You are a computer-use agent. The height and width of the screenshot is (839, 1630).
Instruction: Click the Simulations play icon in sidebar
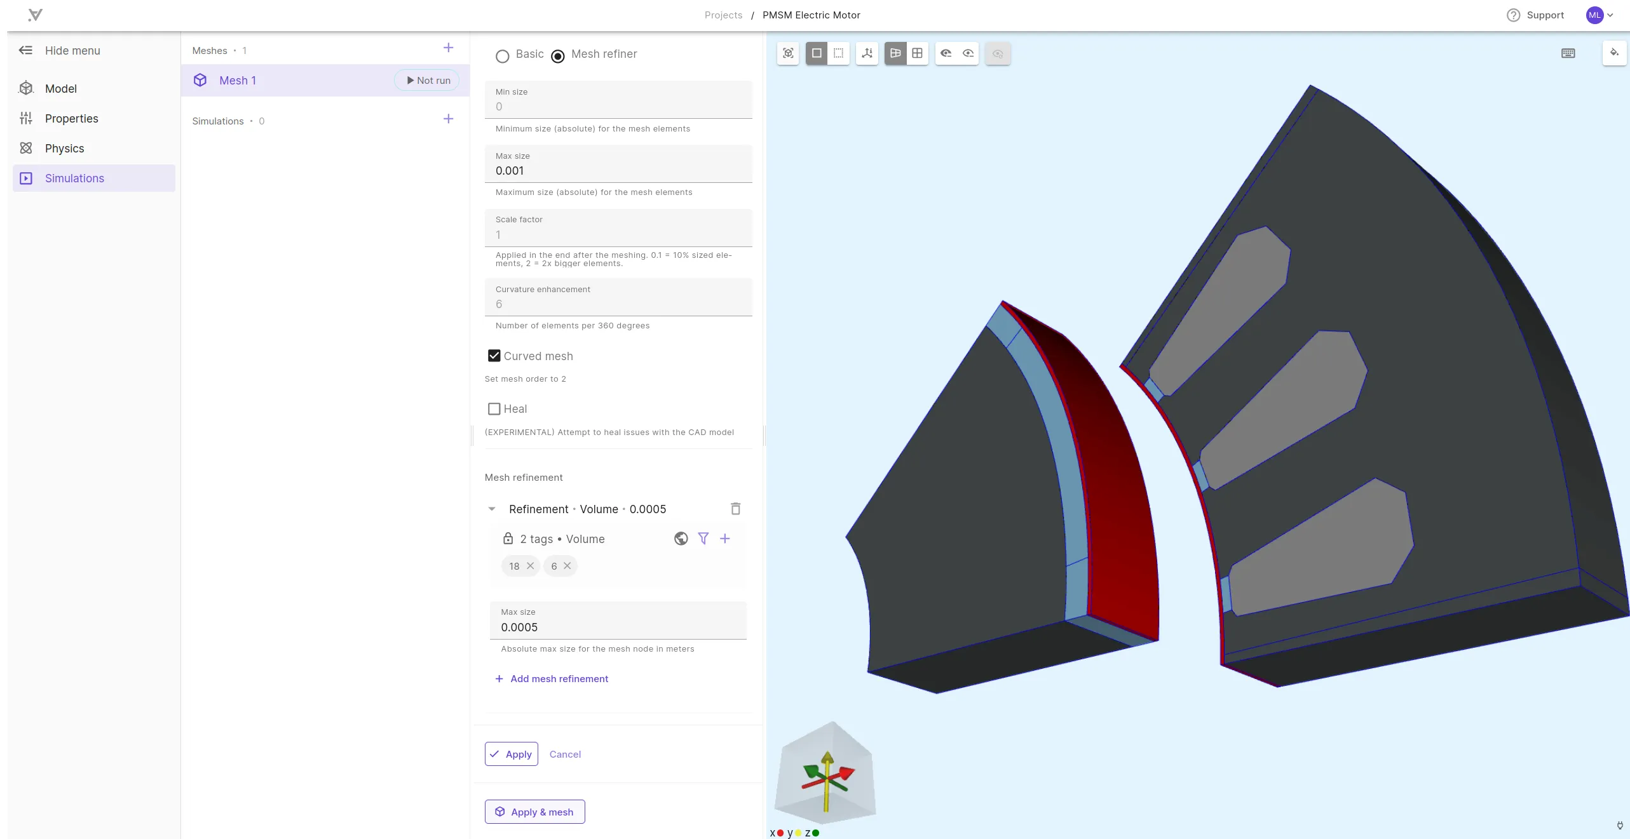coord(26,178)
